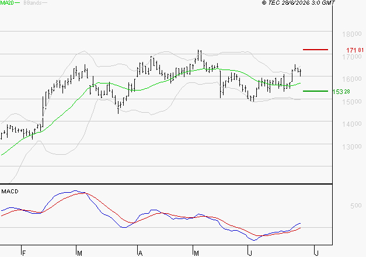Image resolution: width=366 pixels, height=257 pixels.
Task: Click the second M month marker
Action: [196, 253]
